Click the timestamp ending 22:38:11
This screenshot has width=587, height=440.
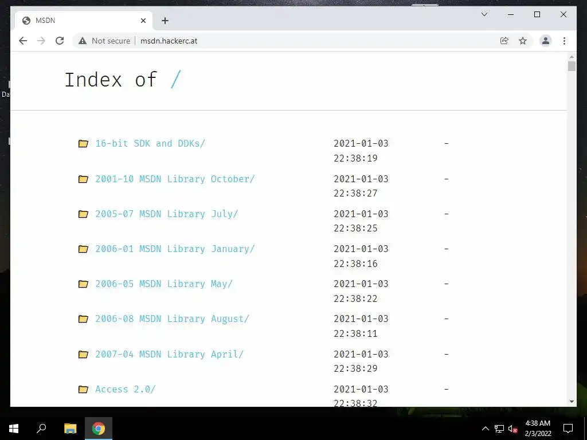pos(361,326)
